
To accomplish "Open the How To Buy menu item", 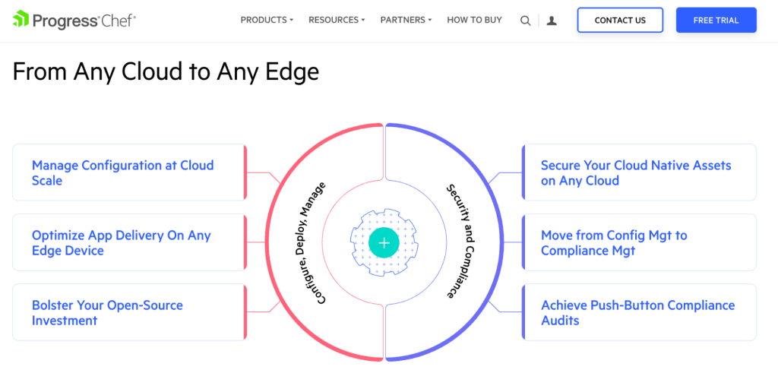I will 474,20.
